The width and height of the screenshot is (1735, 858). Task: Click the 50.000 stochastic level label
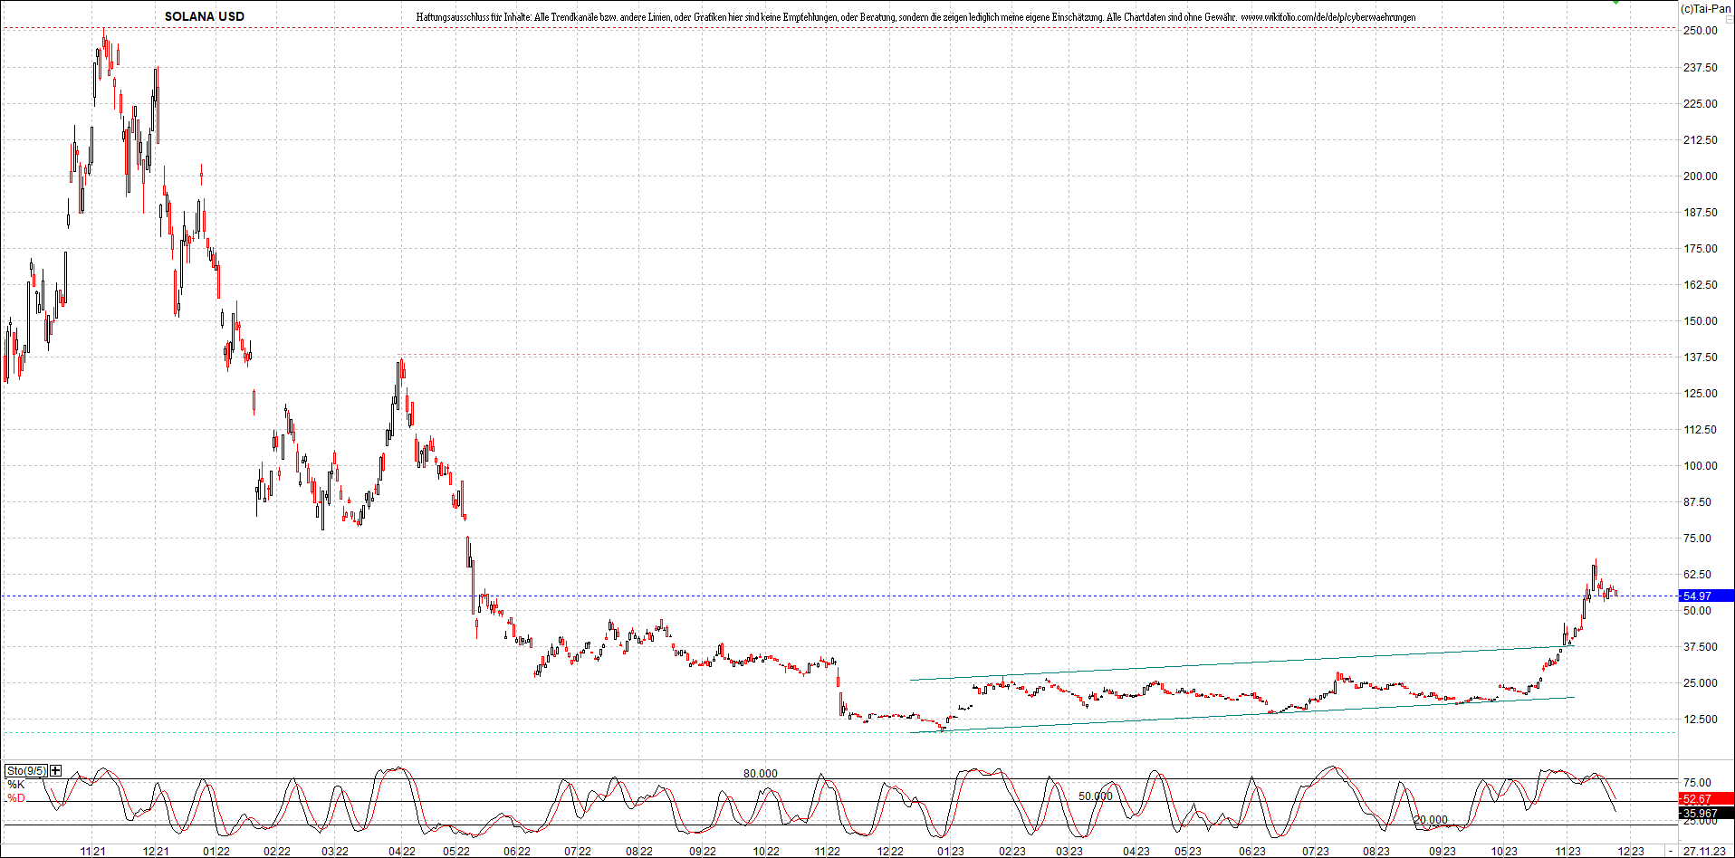1095,796
